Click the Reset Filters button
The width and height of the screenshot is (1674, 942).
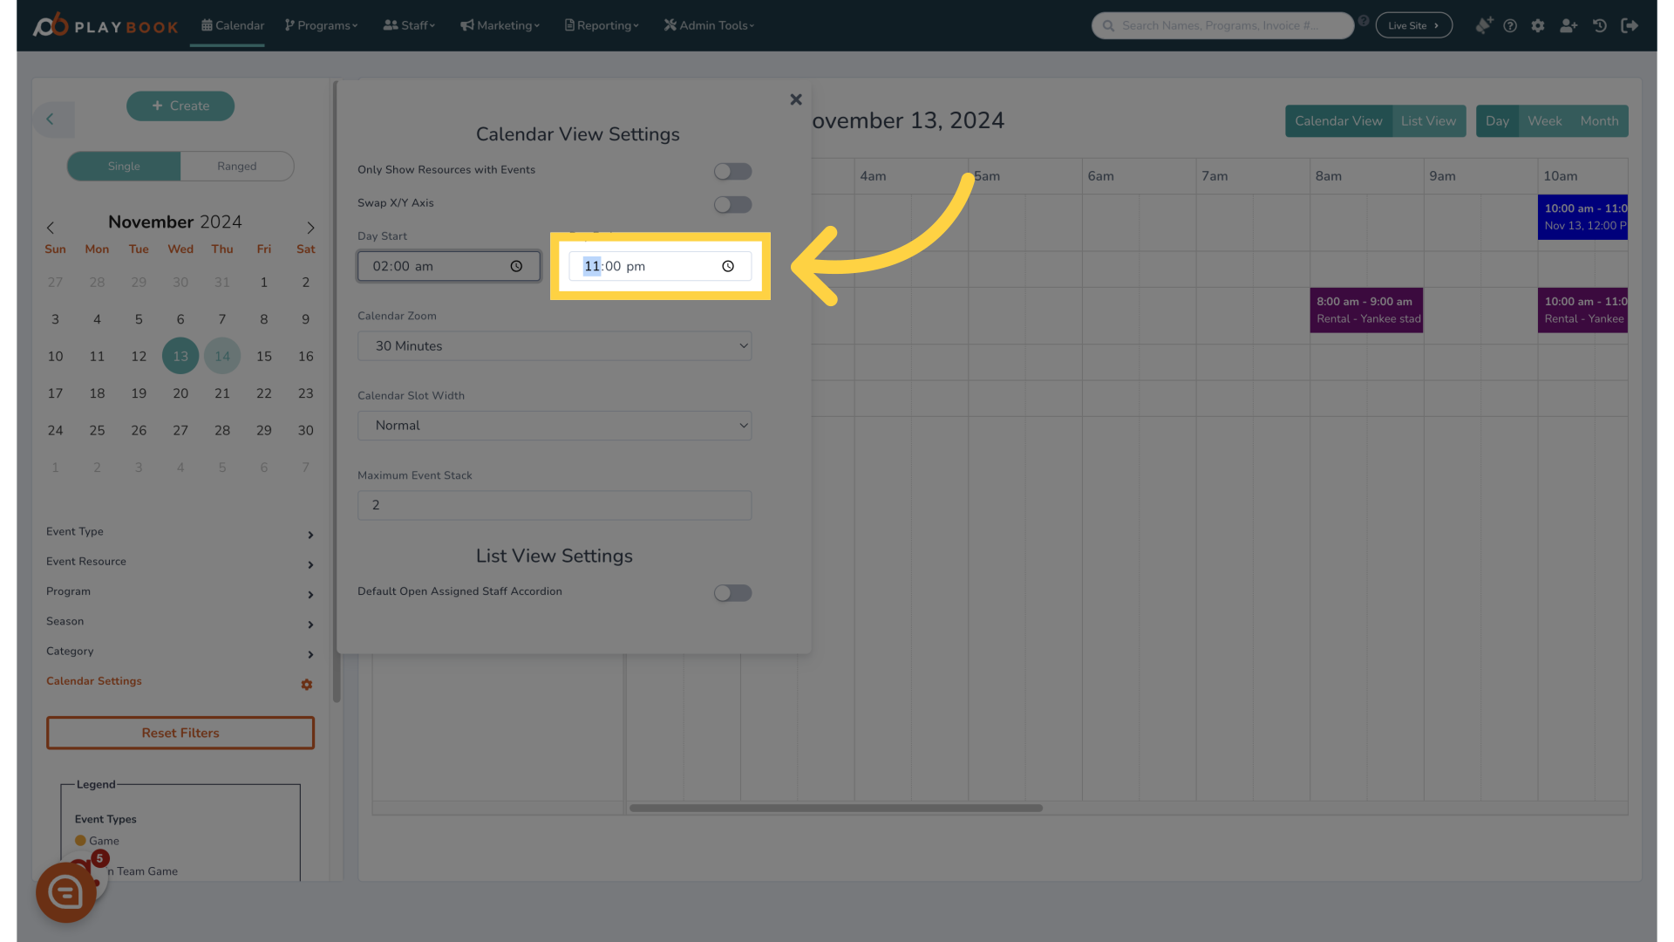click(x=180, y=733)
